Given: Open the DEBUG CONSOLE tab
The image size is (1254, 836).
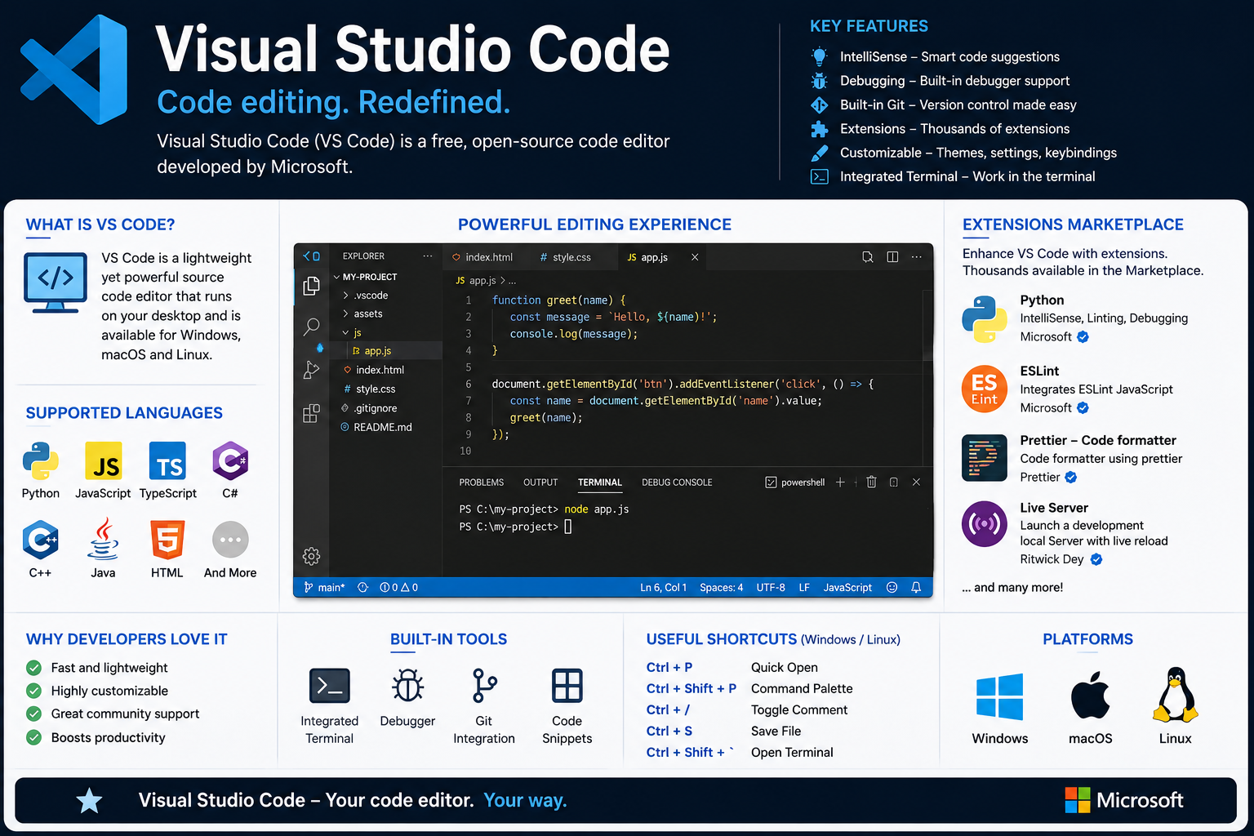Looking at the screenshot, I should click(x=677, y=482).
